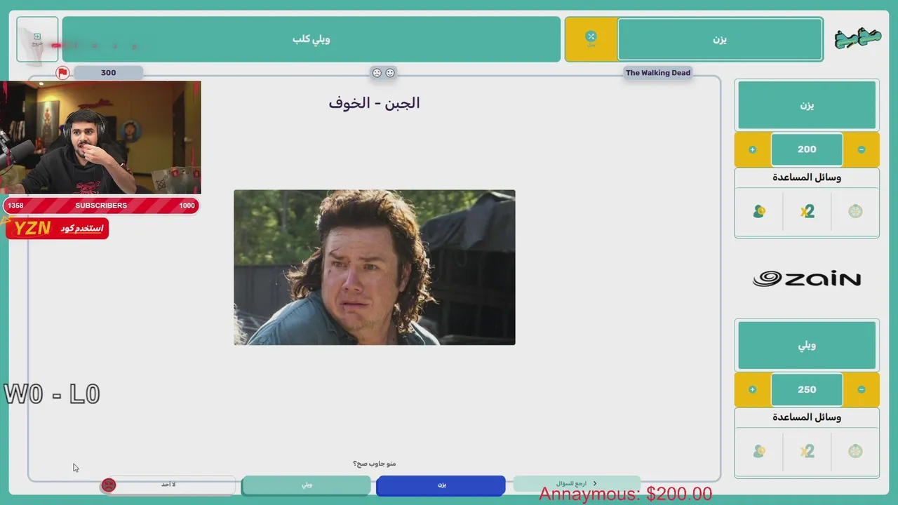Click the W0 - L0 record text
898x505 pixels.
tap(52, 394)
